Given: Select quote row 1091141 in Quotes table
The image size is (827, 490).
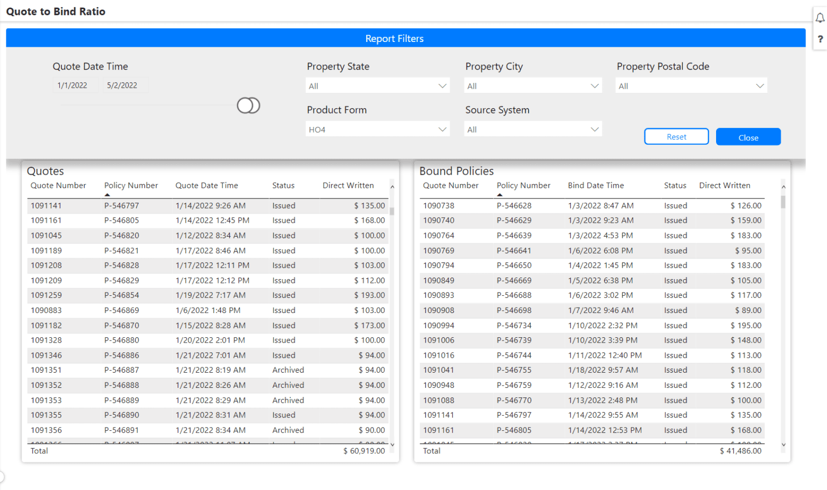Looking at the screenshot, I should pos(46,206).
